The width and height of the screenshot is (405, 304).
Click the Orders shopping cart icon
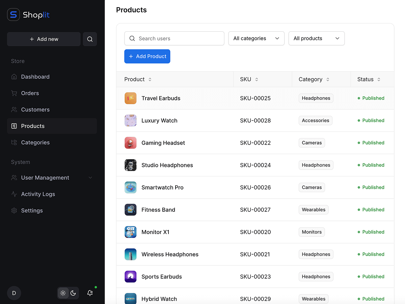[14, 93]
